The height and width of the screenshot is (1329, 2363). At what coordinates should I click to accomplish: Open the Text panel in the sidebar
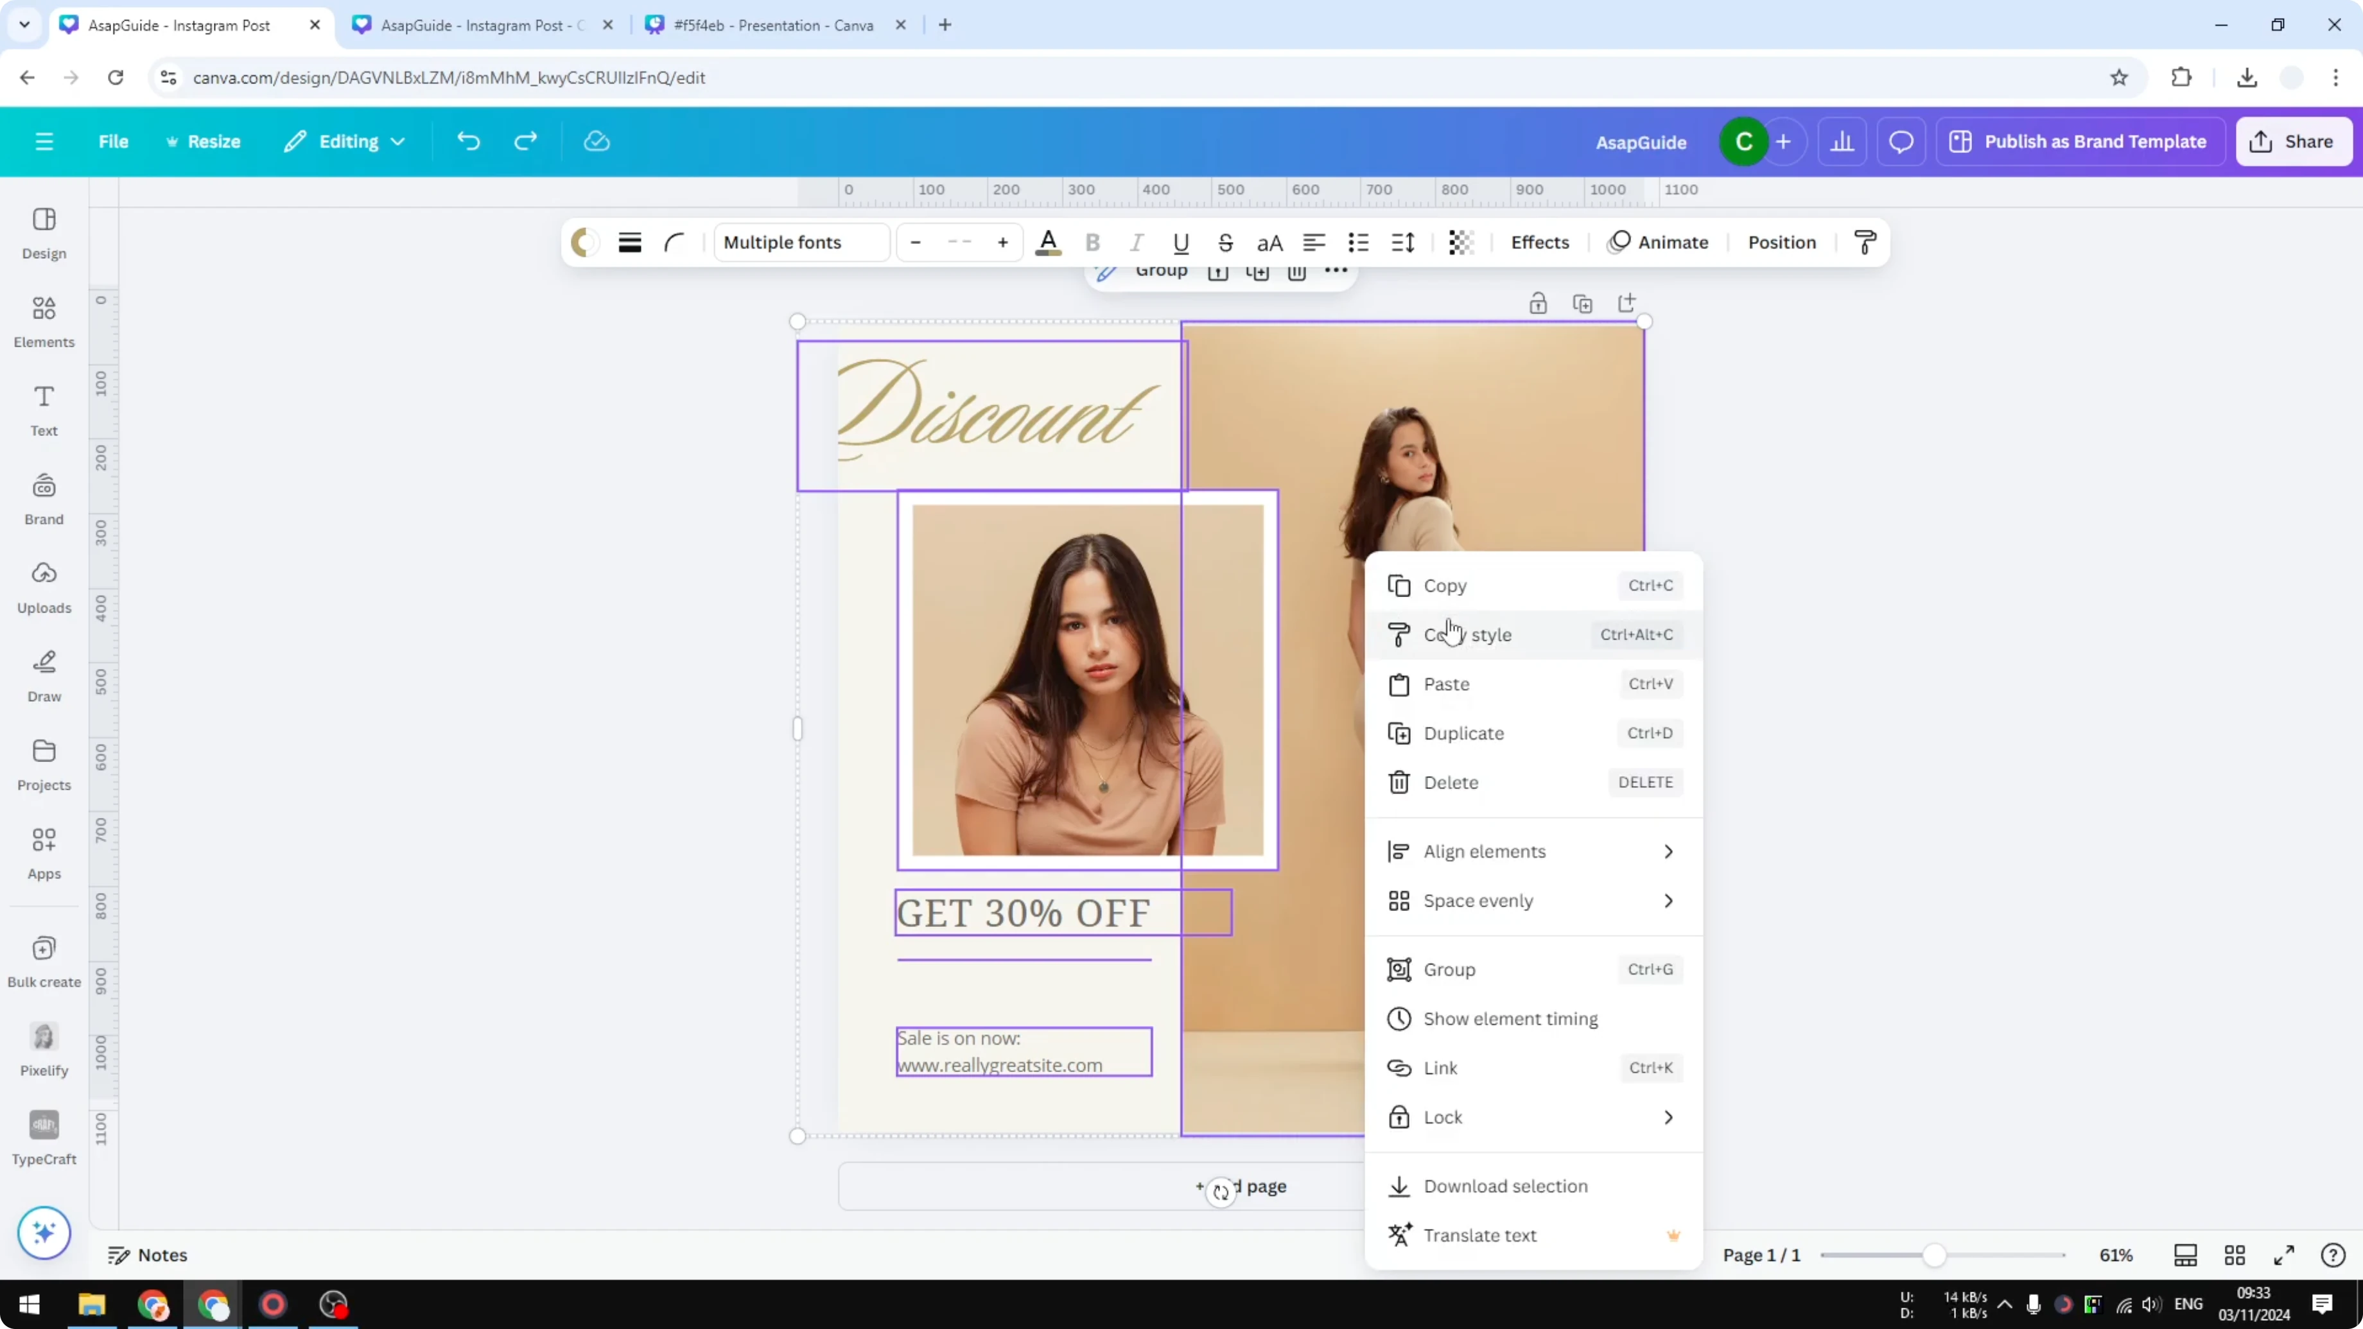pyautogui.click(x=43, y=409)
